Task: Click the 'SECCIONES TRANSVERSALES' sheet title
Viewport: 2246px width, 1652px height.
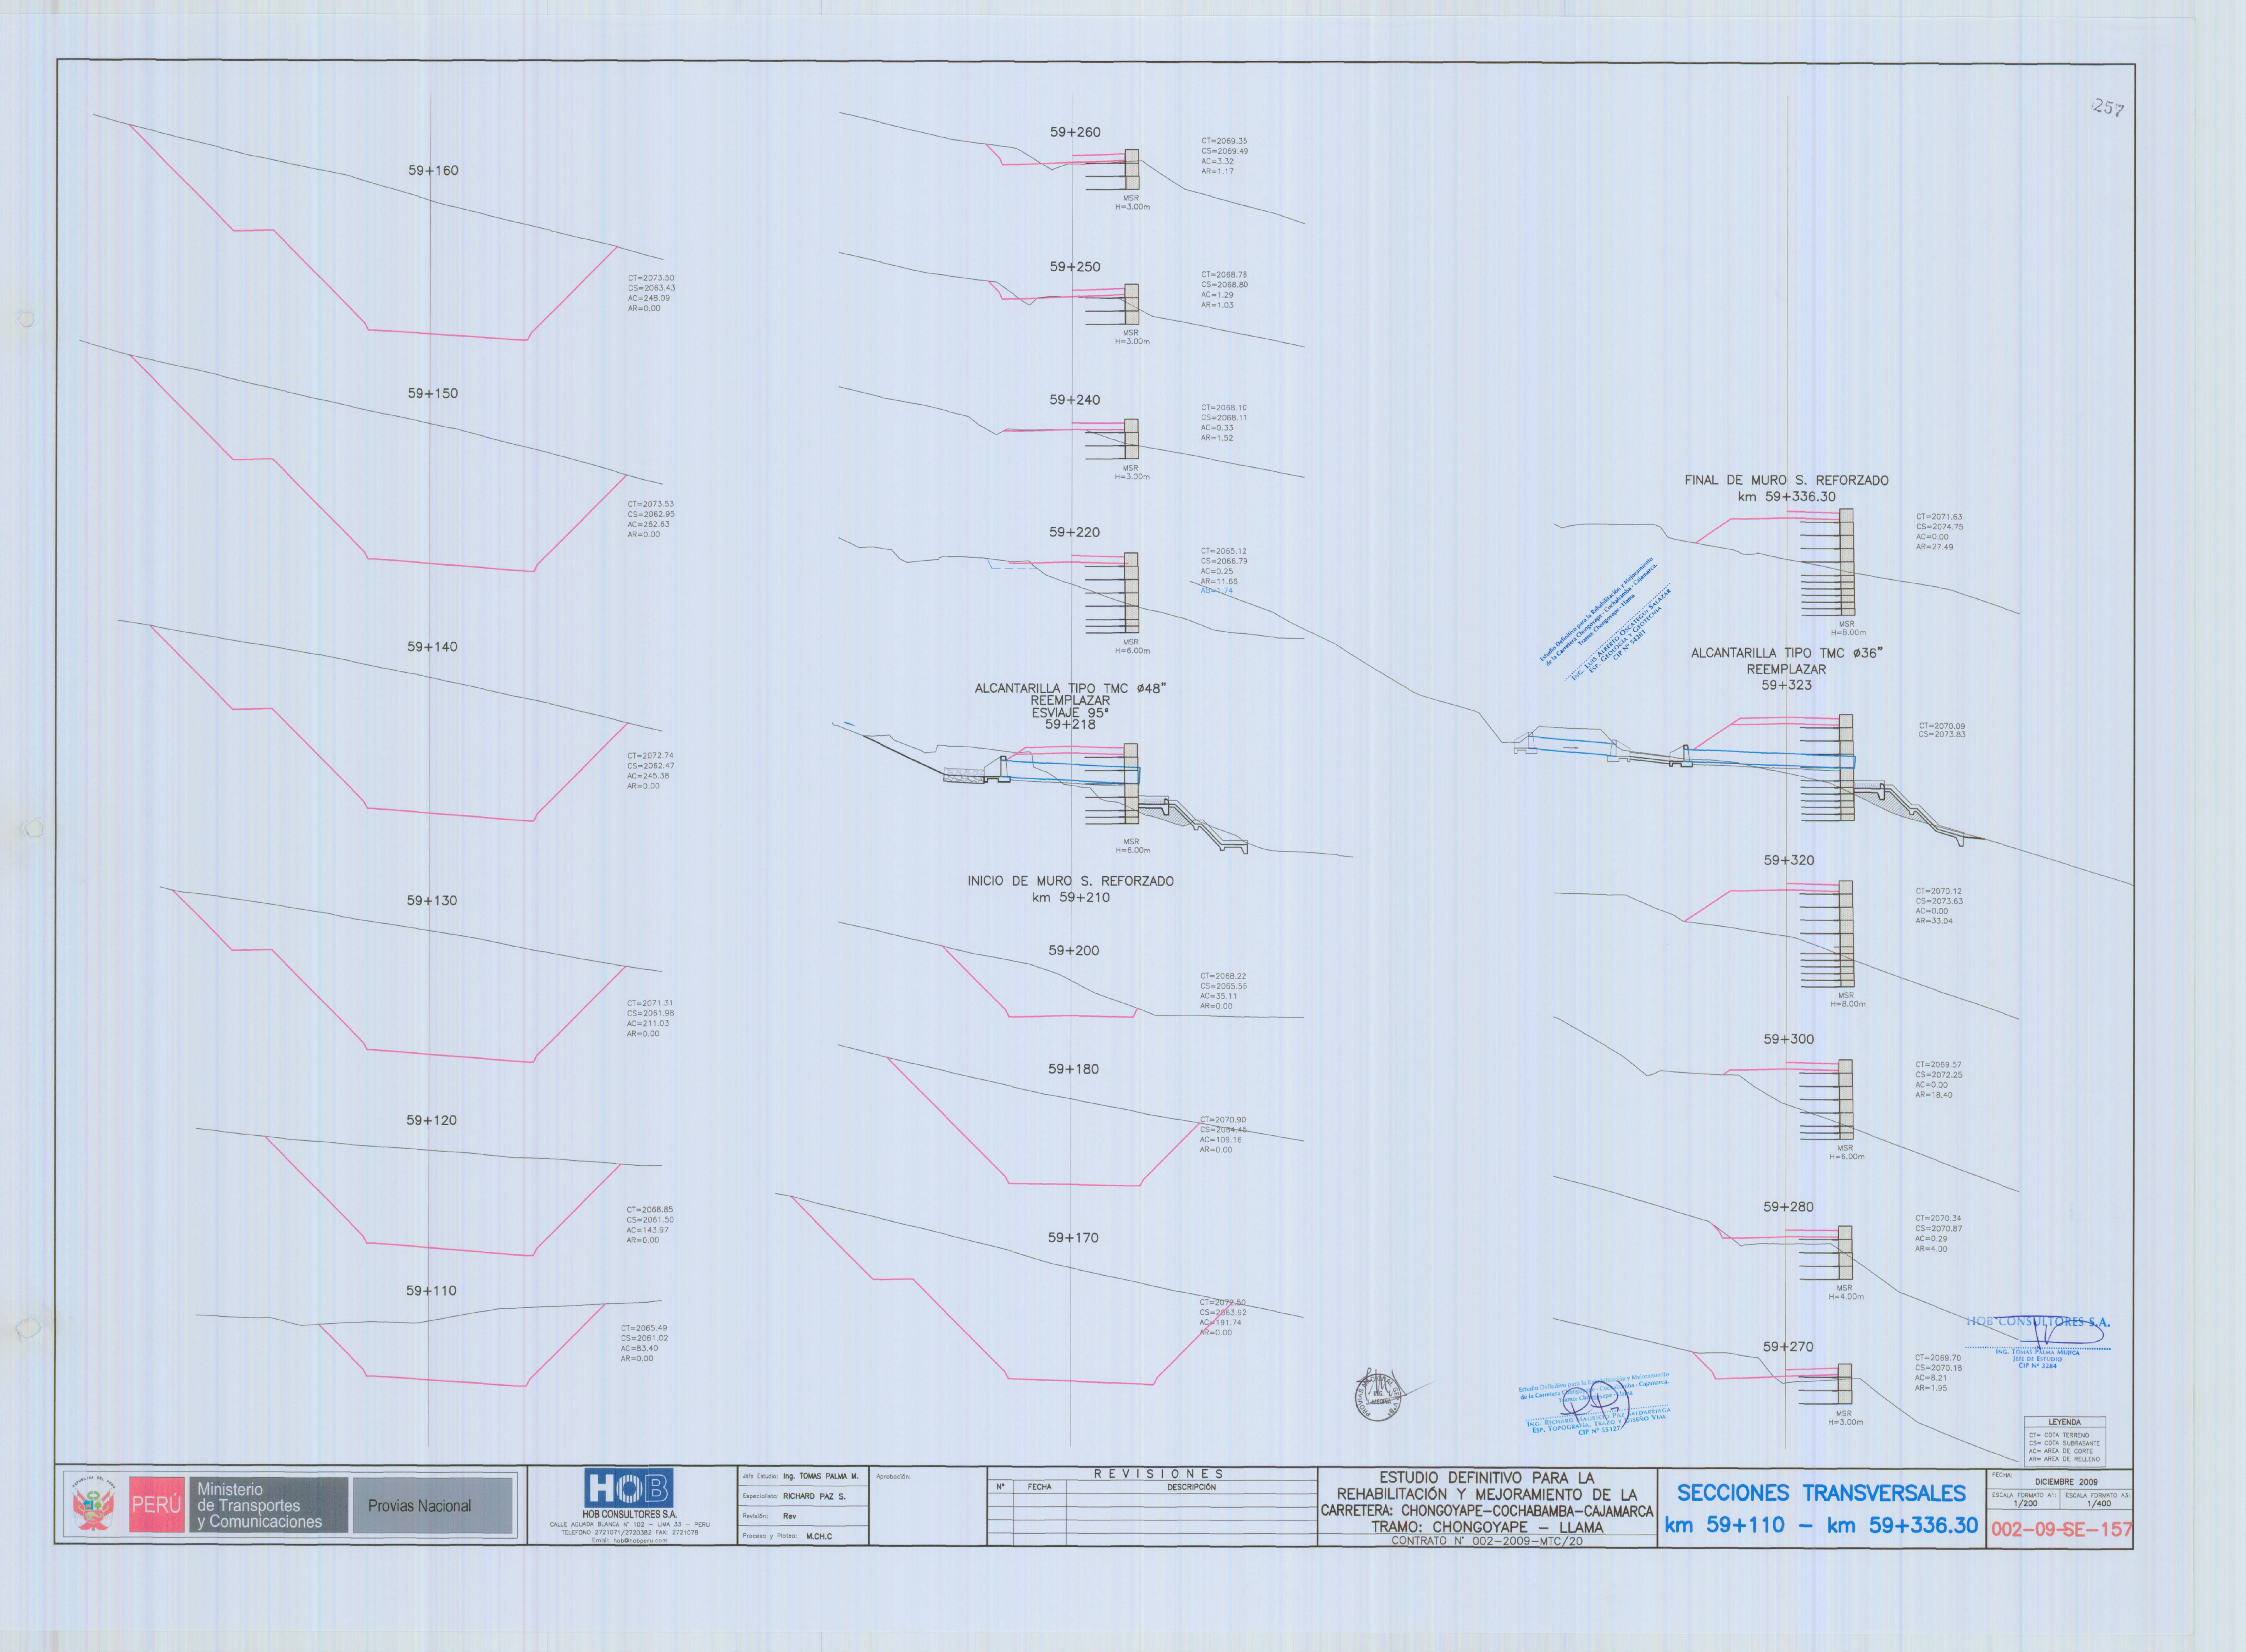Action: [1821, 1493]
